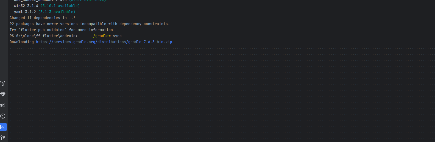Open the Logcat cat-face icon
Screen dimensions: 435x142
(3, 105)
